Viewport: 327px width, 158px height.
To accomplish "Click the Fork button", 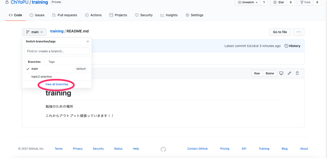I will point(305,2).
